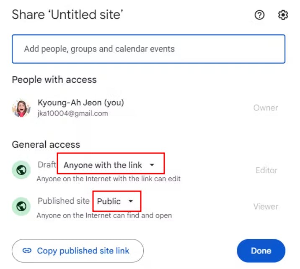Click the chain link icon on Copy button

[x=27, y=251]
